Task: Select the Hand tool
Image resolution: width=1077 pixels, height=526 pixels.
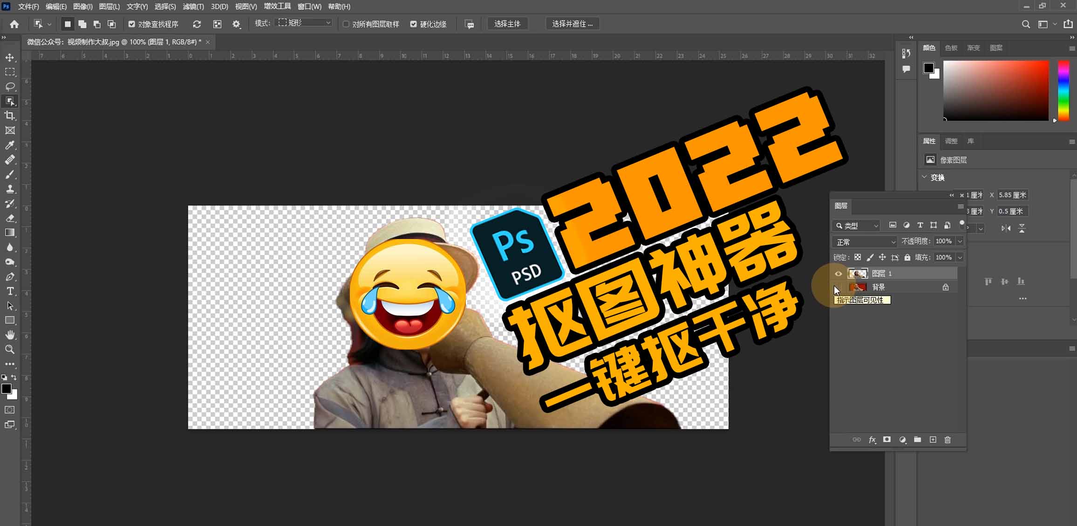Action: click(10, 335)
